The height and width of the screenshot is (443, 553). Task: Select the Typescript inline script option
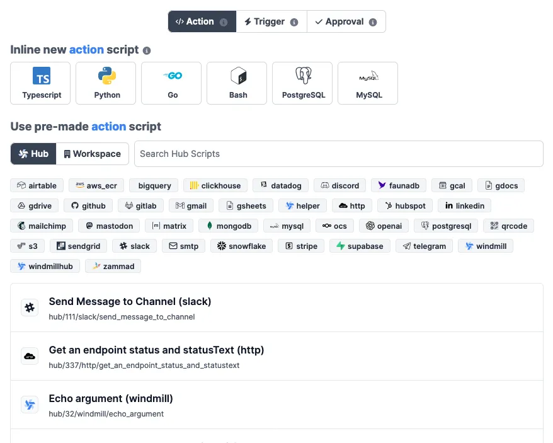point(42,83)
